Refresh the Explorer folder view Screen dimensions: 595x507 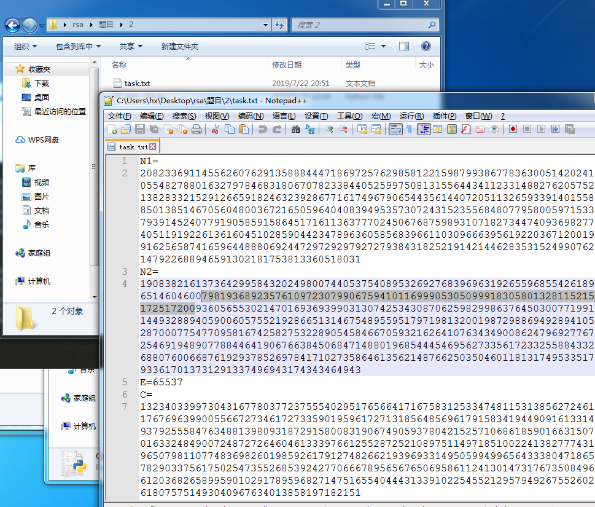pyautogui.click(x=279, y=25)
